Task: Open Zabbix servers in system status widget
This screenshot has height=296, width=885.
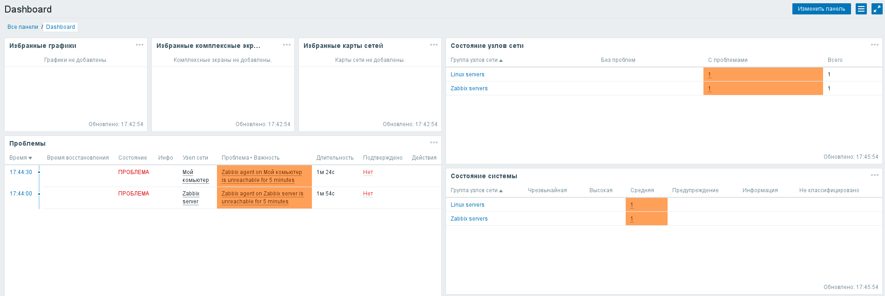Action: (469, 219)
